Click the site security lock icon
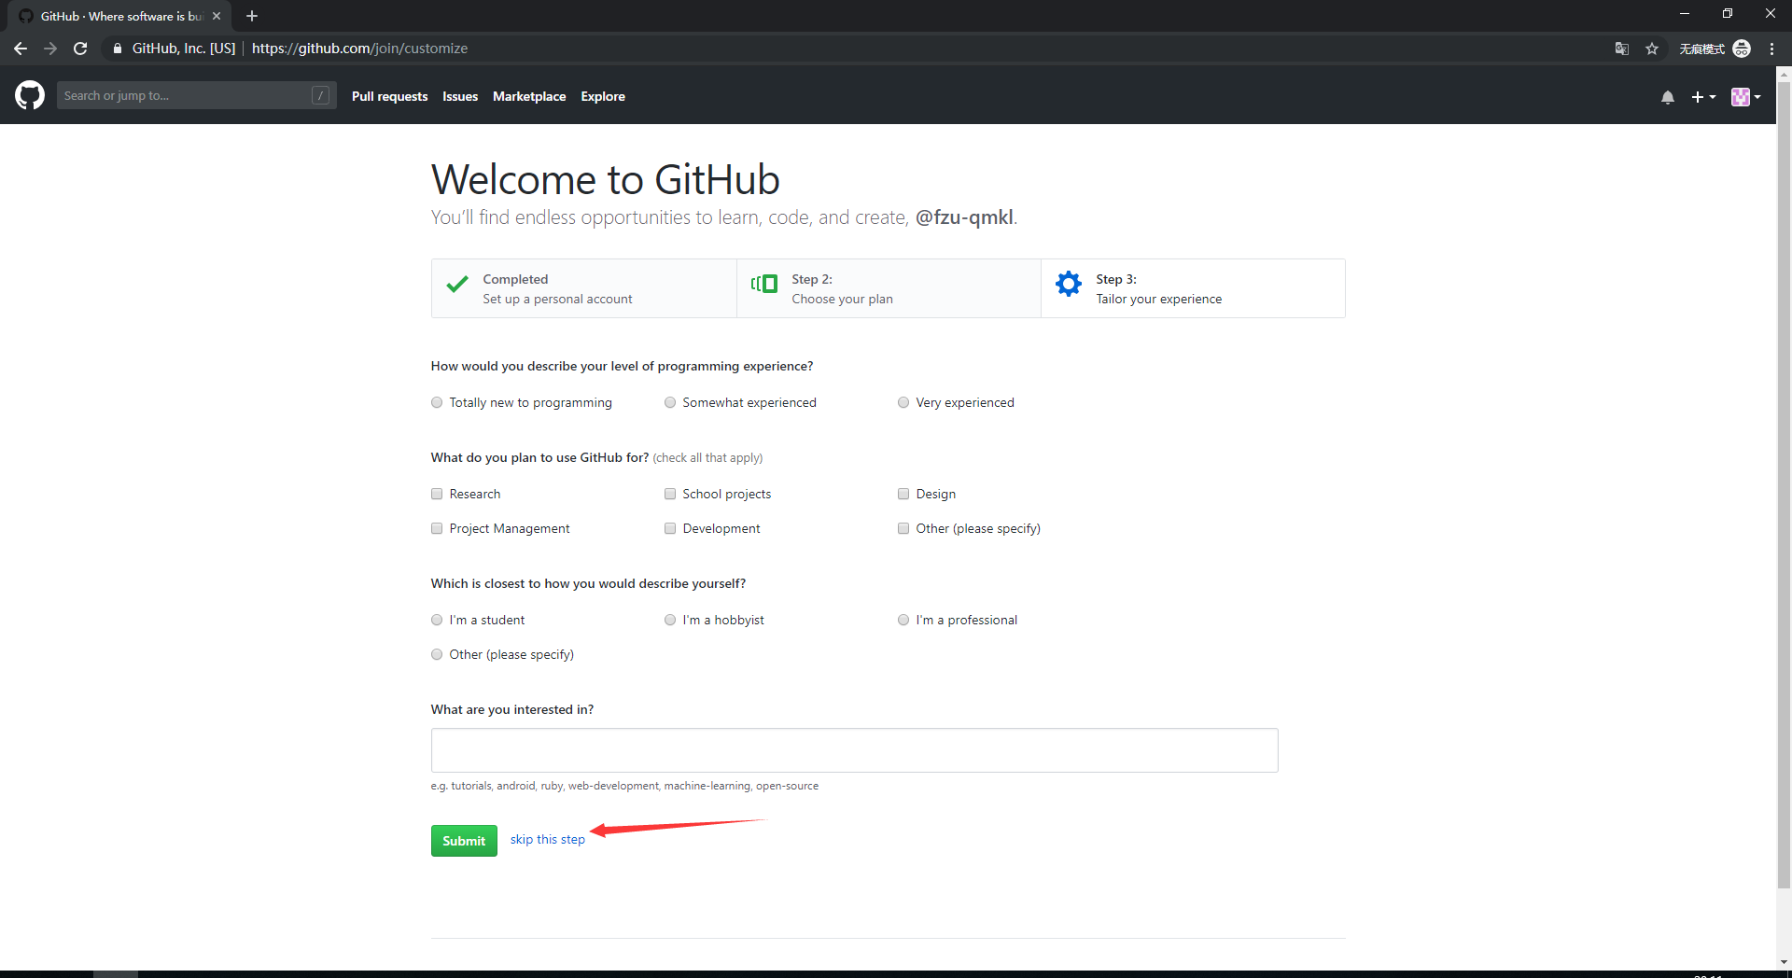The width and height of the screenshot is (1792, 978). [117, 49]
